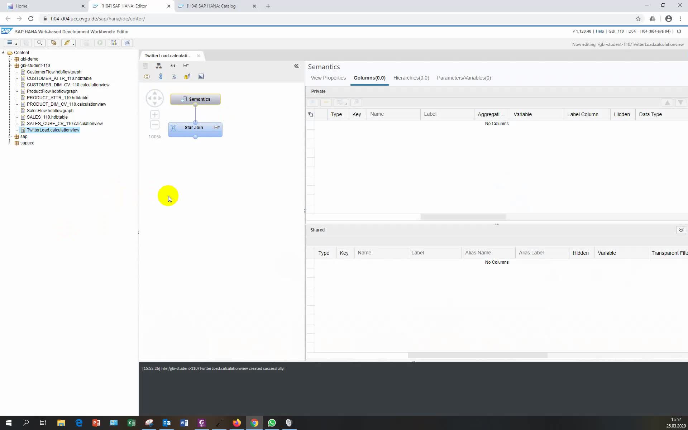The width and height of the screenshot is (688, 430).
Task: Move column down with arrow button
Action: (680, 102)
